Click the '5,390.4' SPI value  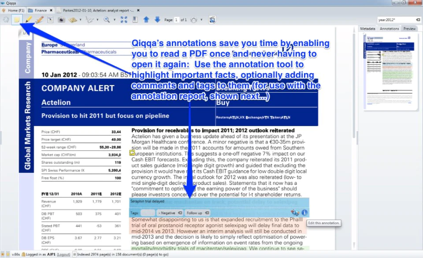[x=115, y=170]
